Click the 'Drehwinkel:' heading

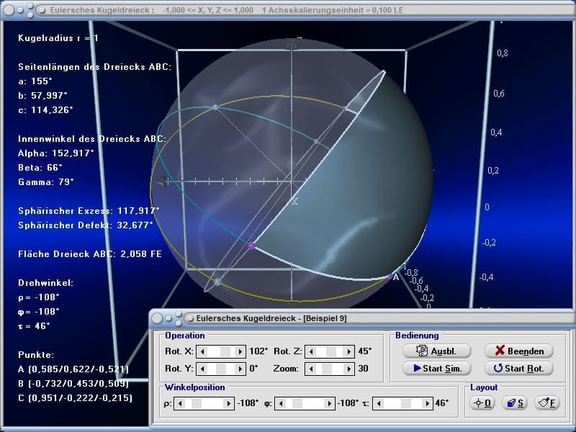click(x=45, y=283)
